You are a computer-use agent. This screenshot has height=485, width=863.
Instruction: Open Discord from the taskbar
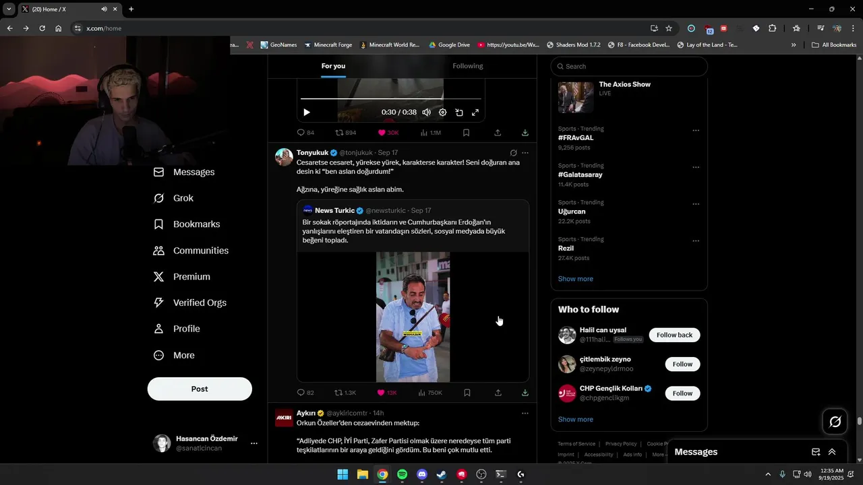click(422, 474)
